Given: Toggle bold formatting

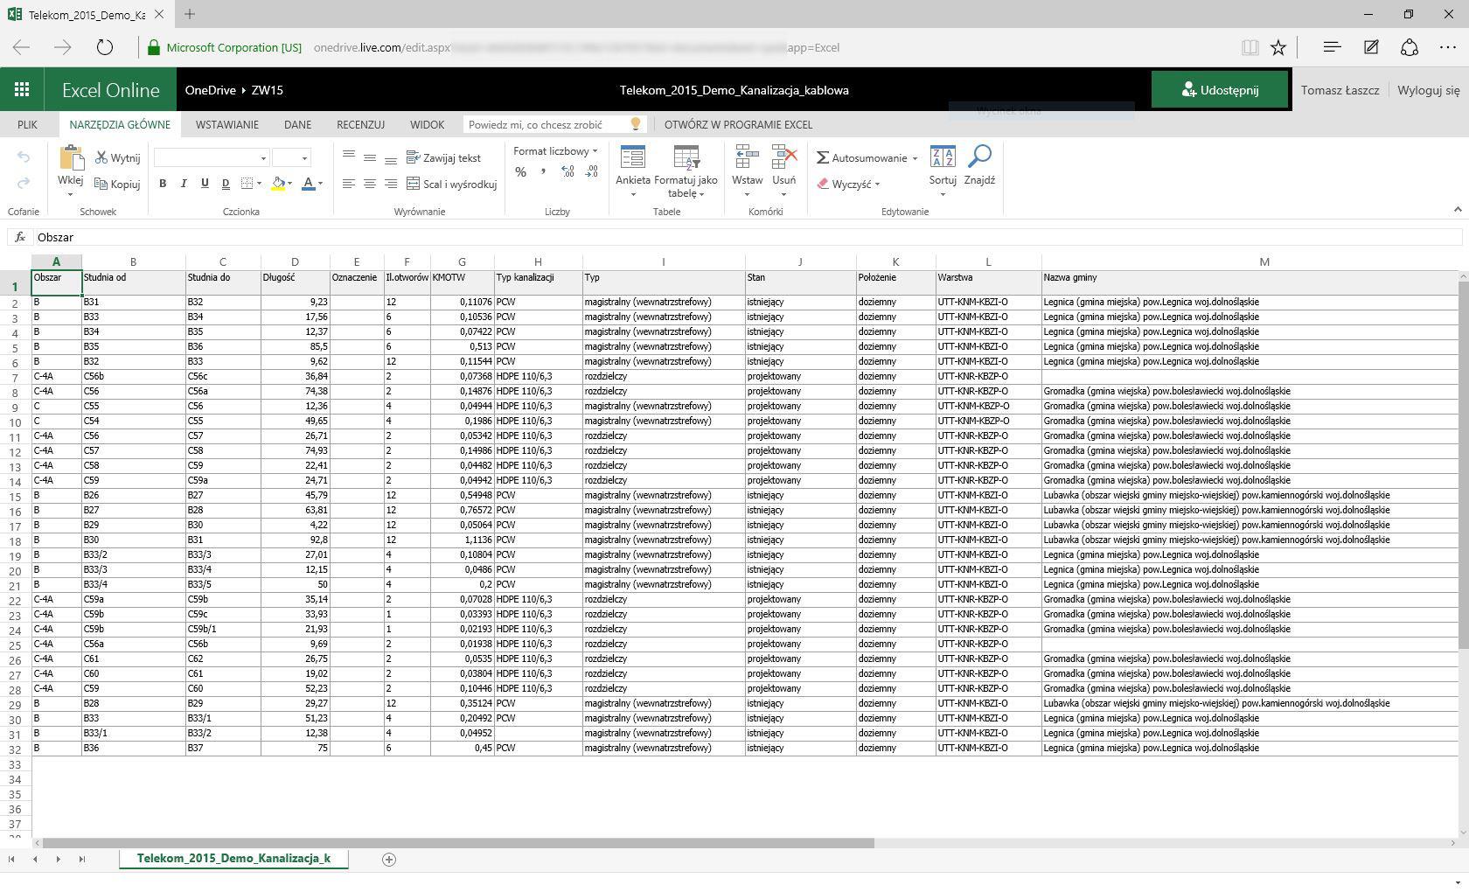Looking at the screenshot, I should click(x=163, y=184).
